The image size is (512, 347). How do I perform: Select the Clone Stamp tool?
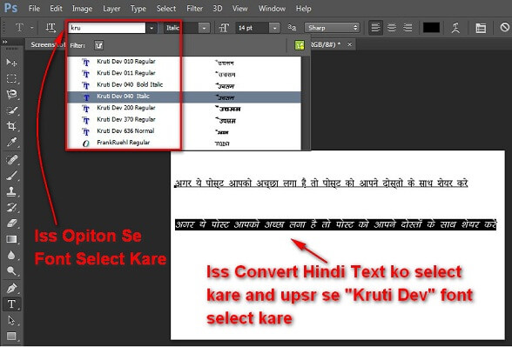11,191
